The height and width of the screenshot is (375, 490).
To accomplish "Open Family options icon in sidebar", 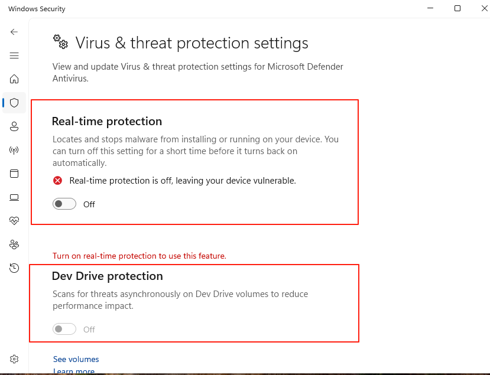I will coord(14,244).
